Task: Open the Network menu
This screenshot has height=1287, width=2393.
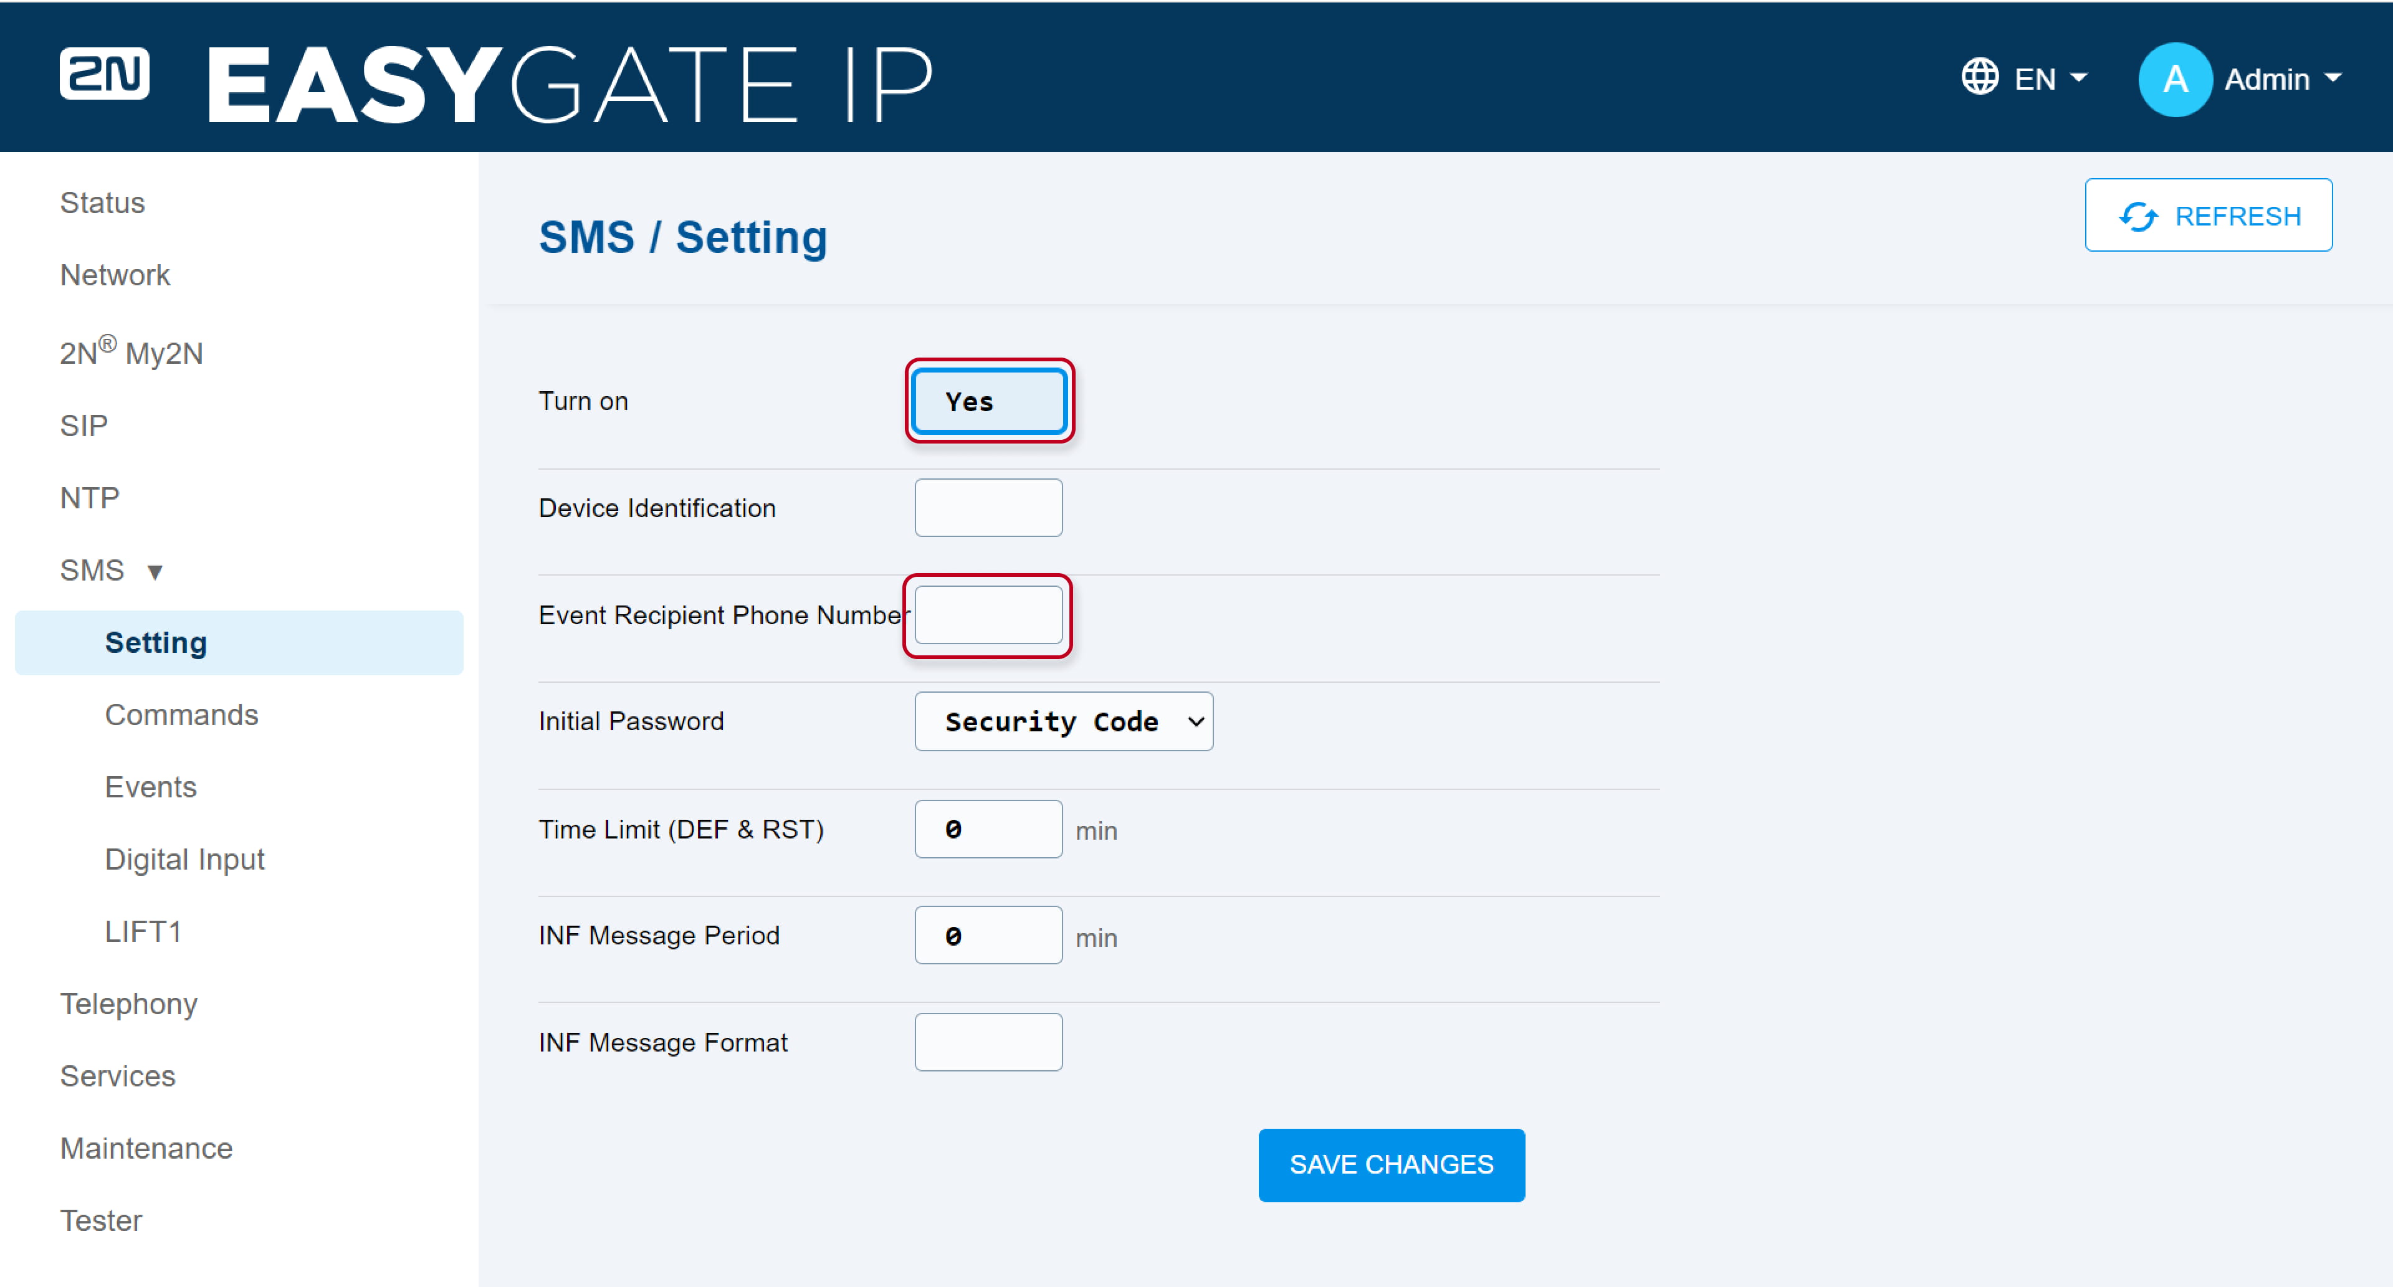Action: pos(115,275)
